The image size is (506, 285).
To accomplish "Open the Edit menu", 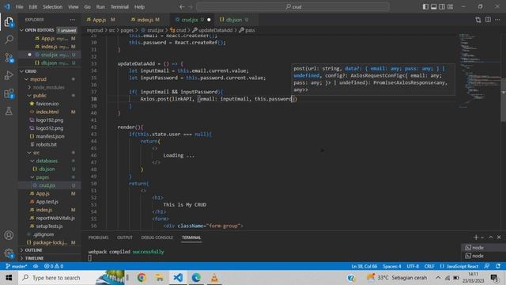I will (32, 7).
